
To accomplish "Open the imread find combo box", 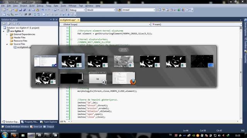I will pyautogui.click(x=139, y=10).
